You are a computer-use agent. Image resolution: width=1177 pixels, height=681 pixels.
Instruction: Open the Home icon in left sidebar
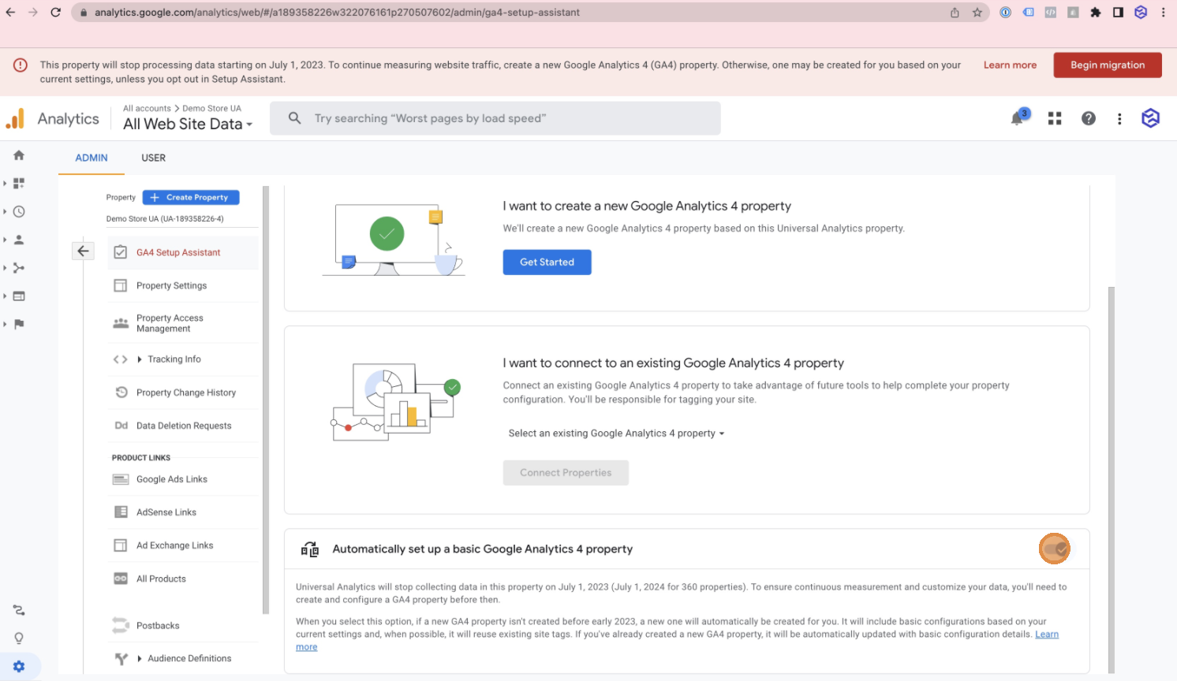coord(19,155)
